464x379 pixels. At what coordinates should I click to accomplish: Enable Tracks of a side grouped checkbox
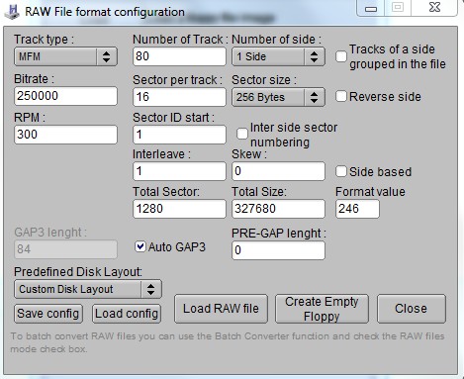[341, 56]
